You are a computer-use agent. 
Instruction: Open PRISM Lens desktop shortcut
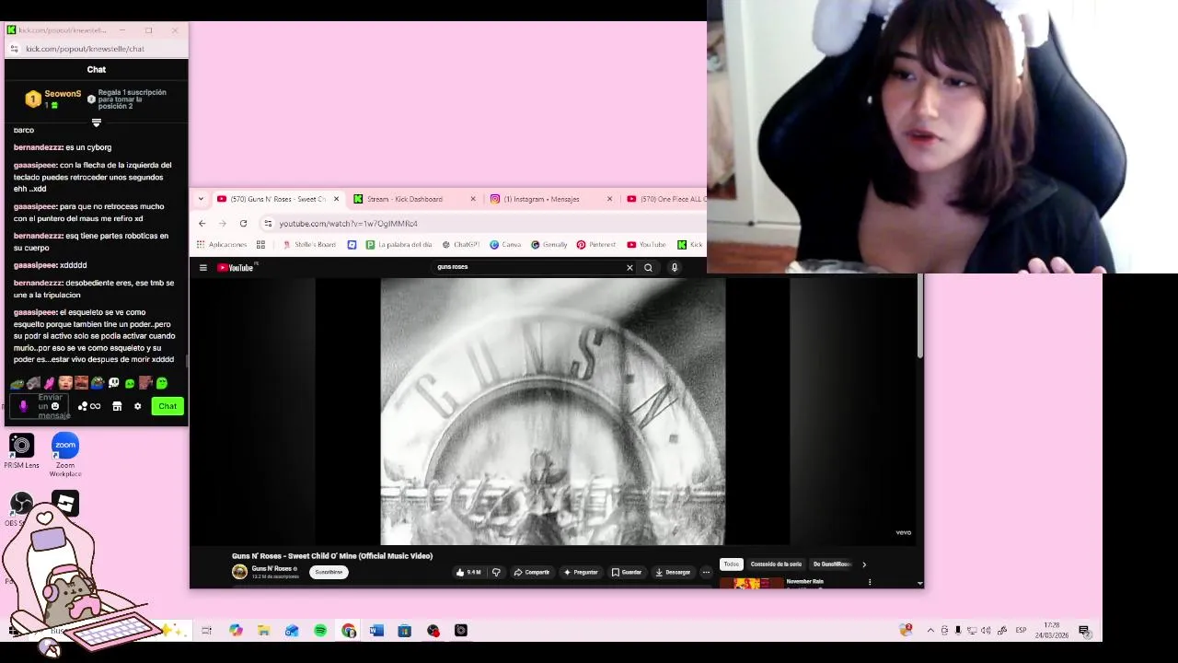click(x=21, y=451)
